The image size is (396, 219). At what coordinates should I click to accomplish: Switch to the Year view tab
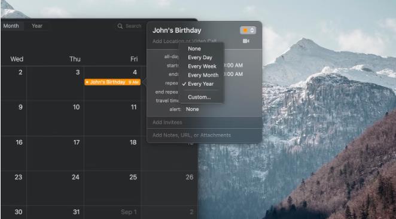click(37, 26)
